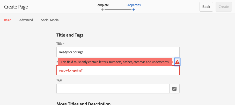Click the Properties step dot in the wizard
The height and width of the screenshot is (105, 235).
click(x=134, y=10)
